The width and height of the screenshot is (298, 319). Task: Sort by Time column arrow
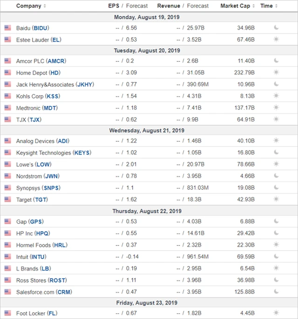click(x=277, y=6)
